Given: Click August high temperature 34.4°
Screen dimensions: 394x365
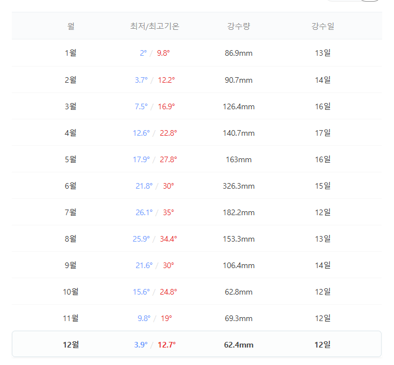Looking at the screenshot, I should pyautogui.click(x=168, y=239).
